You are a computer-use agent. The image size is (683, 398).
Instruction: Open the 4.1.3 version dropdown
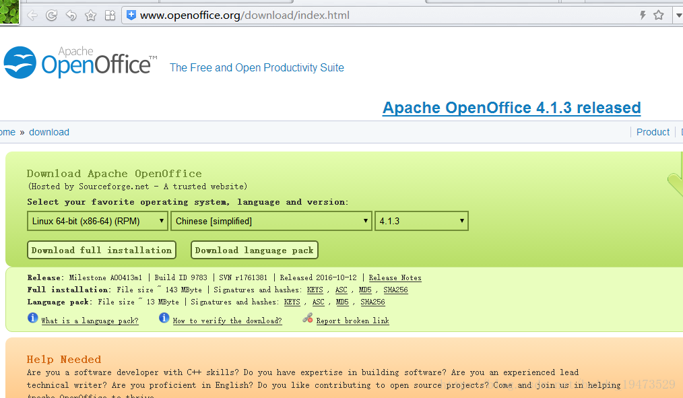click(x=421, y=221)
